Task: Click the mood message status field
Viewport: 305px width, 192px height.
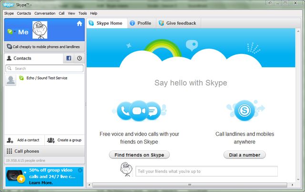Action: point(206,171)
